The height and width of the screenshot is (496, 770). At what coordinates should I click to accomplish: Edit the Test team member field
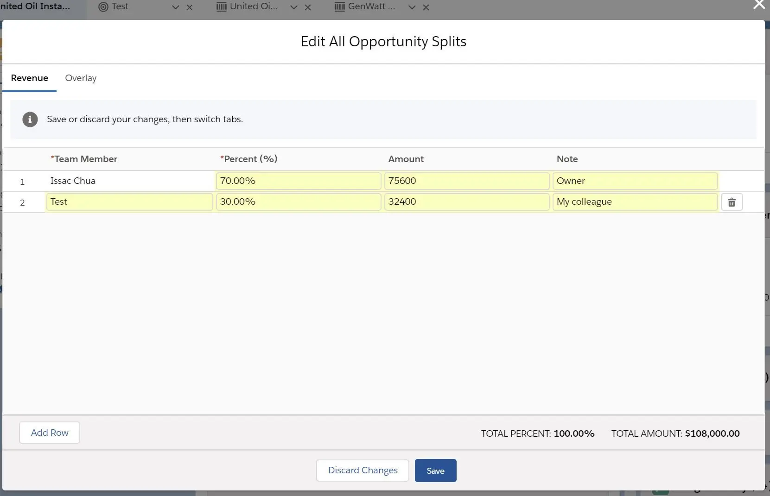(129, 202)
